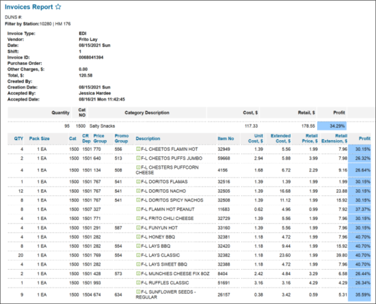Image resolution: width=376 pixels, height=304 pixels.
Task: Select invoice type value EDI
Action: [x=83, y=33]
